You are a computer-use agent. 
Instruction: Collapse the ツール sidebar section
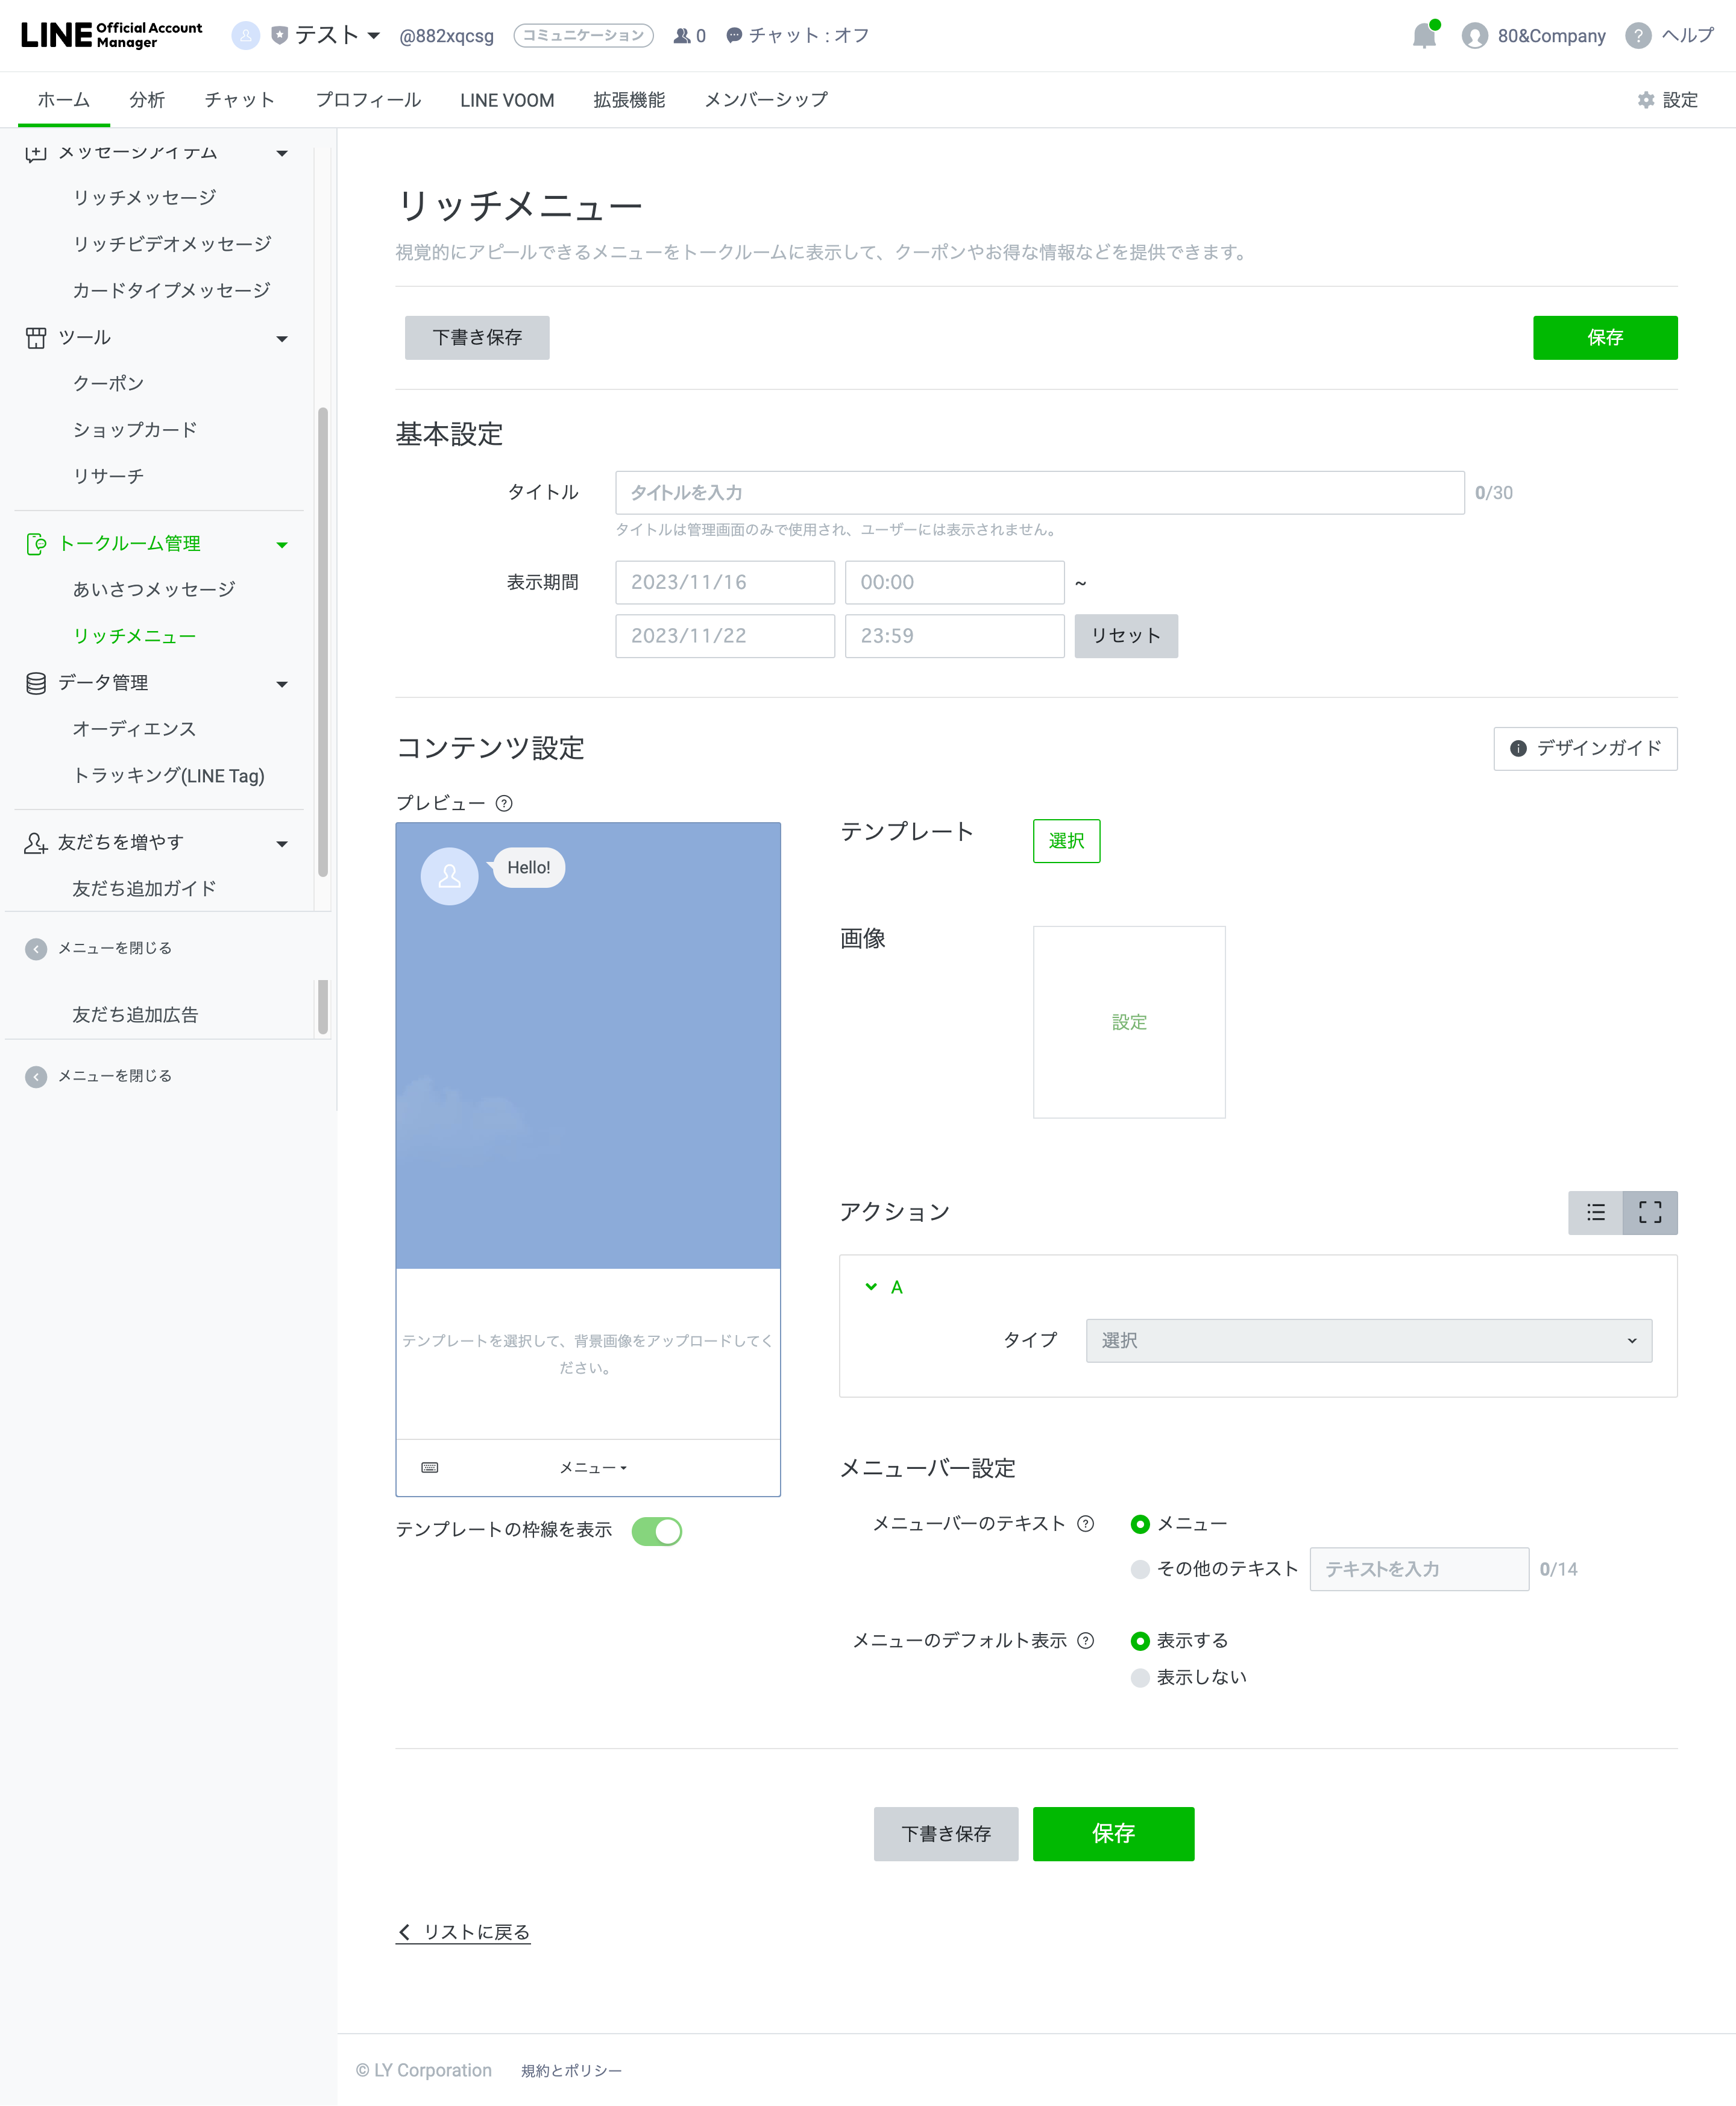coord(282,338)
